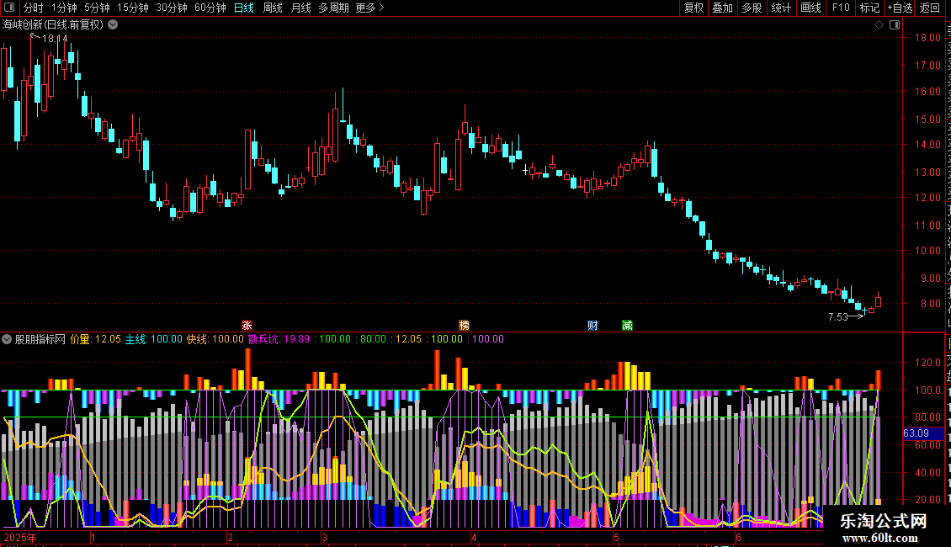Click the 财 financial report marker
The width and height of the screenshot is (951, 547).
pyautogui.click(x=592, y=325)
